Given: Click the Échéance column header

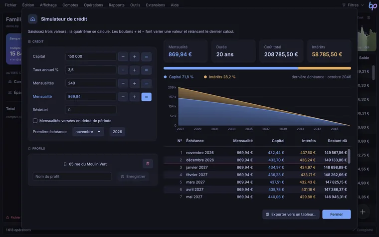Looking at the screenshot, I should click(x=195, y=141).
